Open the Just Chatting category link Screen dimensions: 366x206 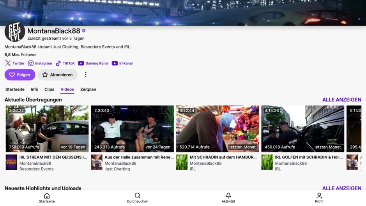pos(117,169)
